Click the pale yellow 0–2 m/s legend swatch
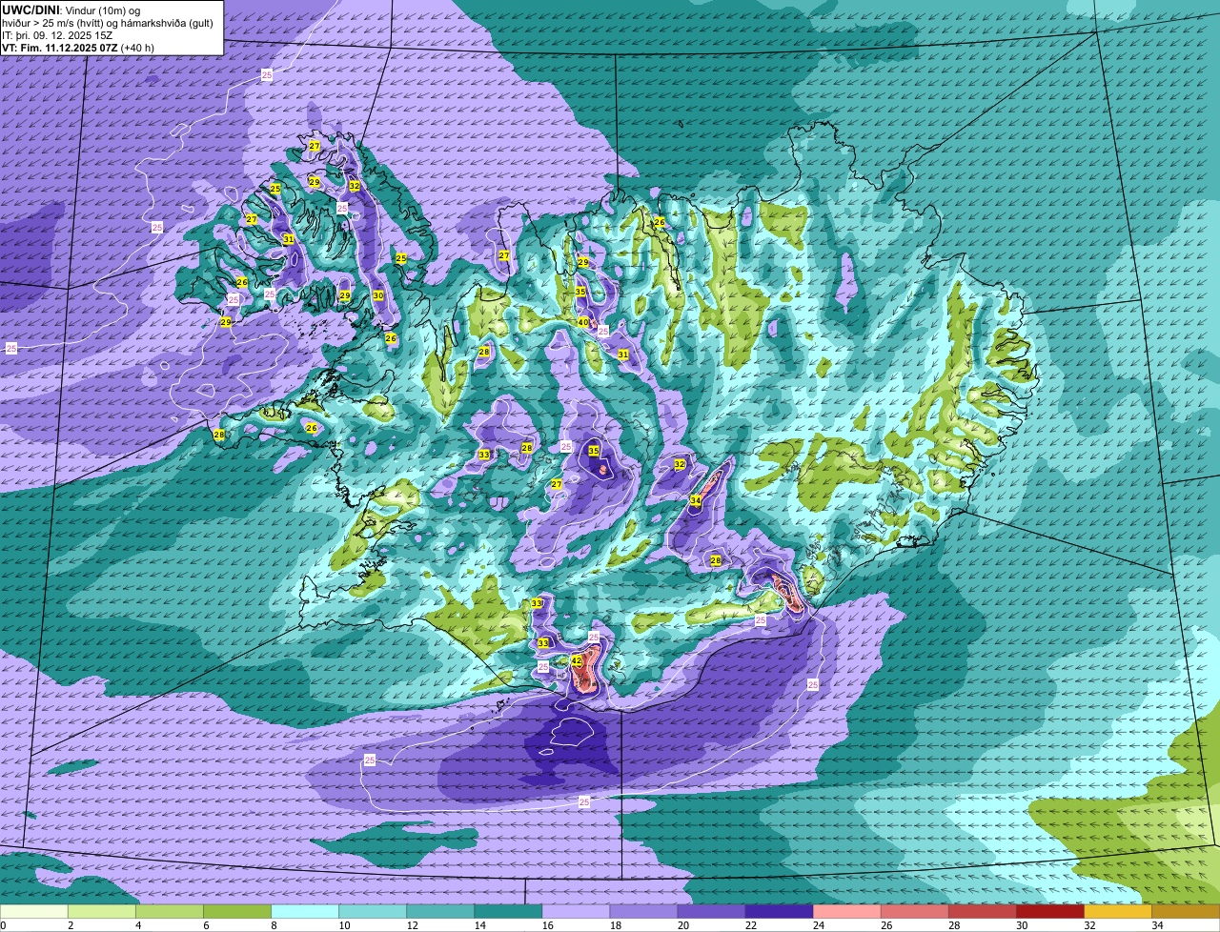 pyautogui.click(x=34, y=912)
